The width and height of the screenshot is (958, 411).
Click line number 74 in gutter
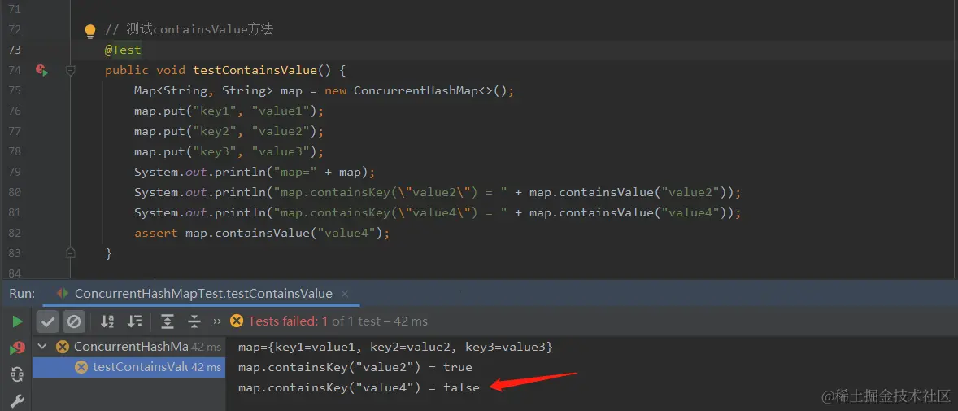pyautogui.click(x=15, y=70)
